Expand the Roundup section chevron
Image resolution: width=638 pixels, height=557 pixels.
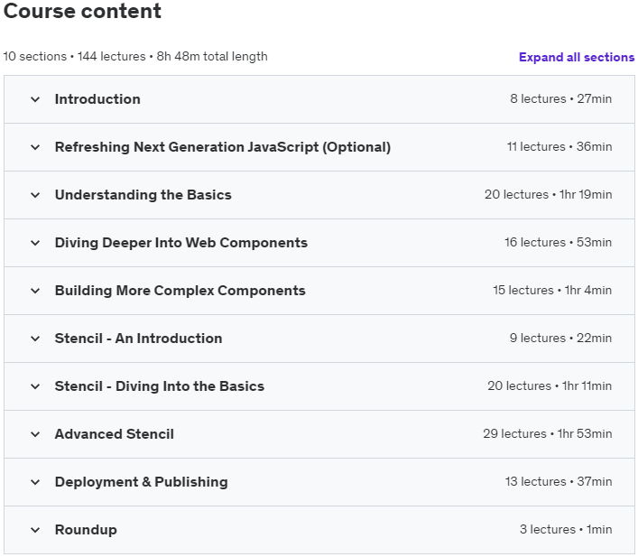[35, 530]
